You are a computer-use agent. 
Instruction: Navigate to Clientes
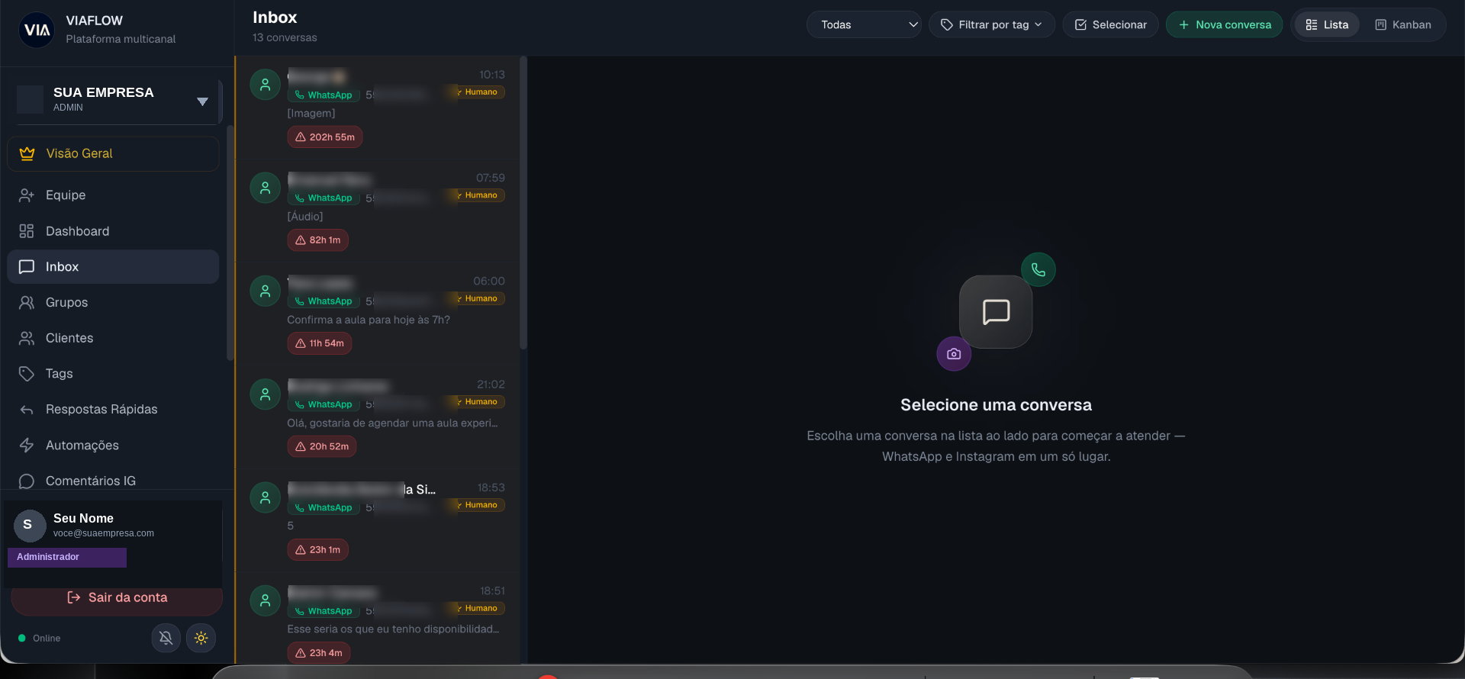click(113, 338)
